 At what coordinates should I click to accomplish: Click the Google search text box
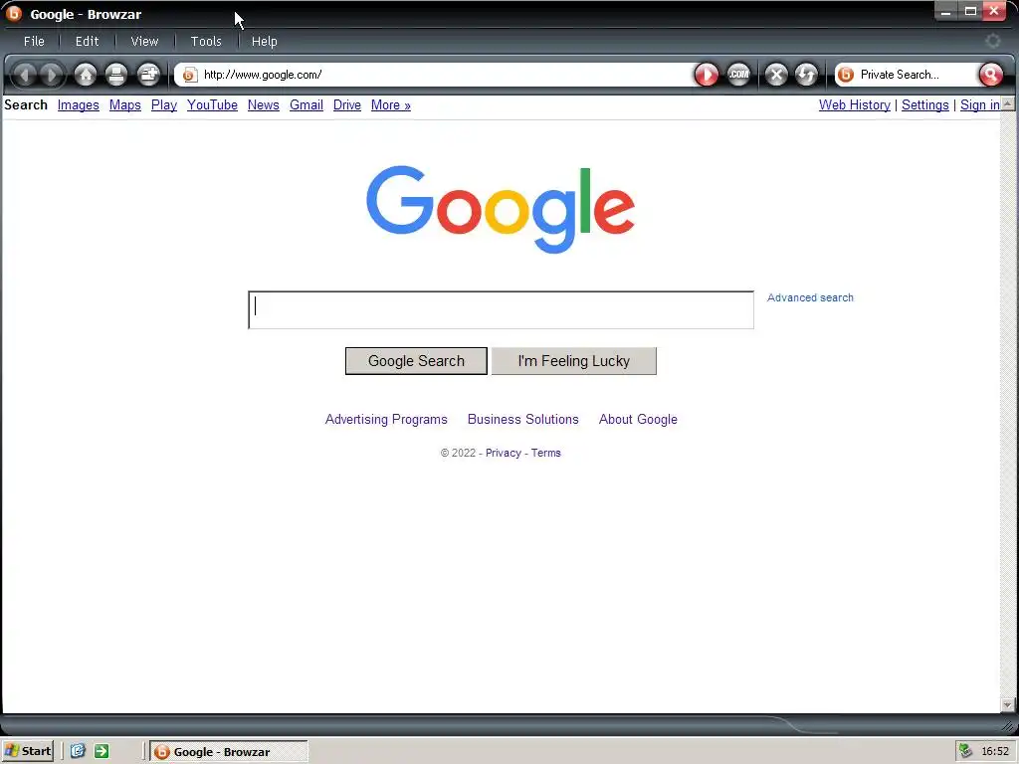coord(502,310)
